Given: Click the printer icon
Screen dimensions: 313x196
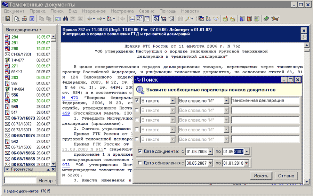Looking at the screenshot, I should tap(24, 19).
